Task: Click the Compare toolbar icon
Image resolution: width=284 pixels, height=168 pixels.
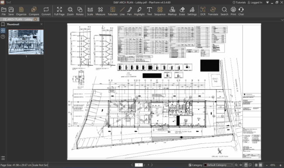Action: coord(34,11)
